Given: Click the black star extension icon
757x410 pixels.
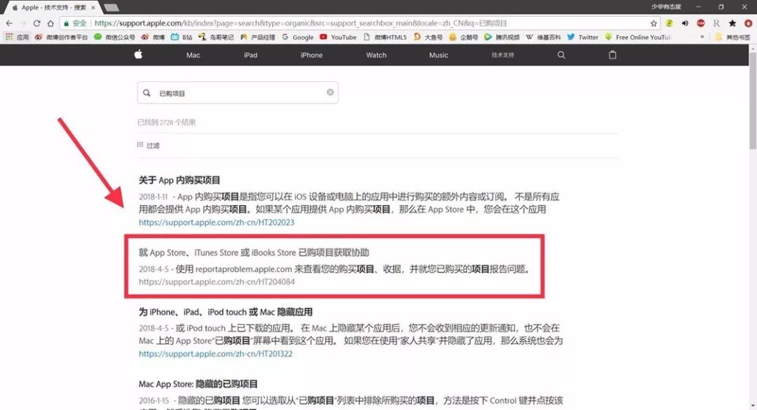Looking at the screenshot, I should tap(732, 23).
